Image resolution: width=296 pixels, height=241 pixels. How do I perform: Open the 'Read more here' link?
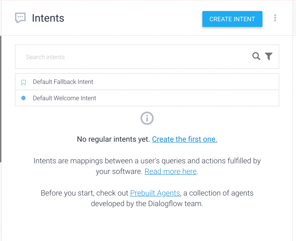[x=171, y=171]
